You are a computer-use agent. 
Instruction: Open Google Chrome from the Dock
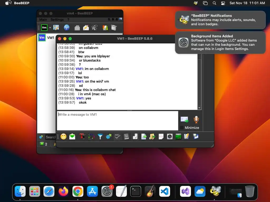[x=78, y=191]
